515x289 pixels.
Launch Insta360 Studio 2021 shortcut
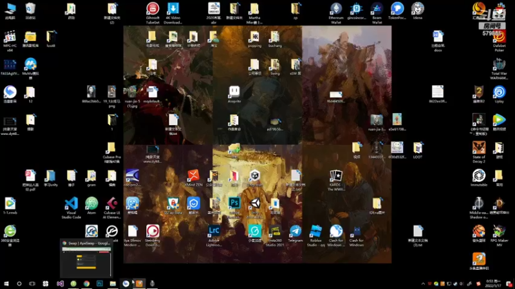(275, 236)
